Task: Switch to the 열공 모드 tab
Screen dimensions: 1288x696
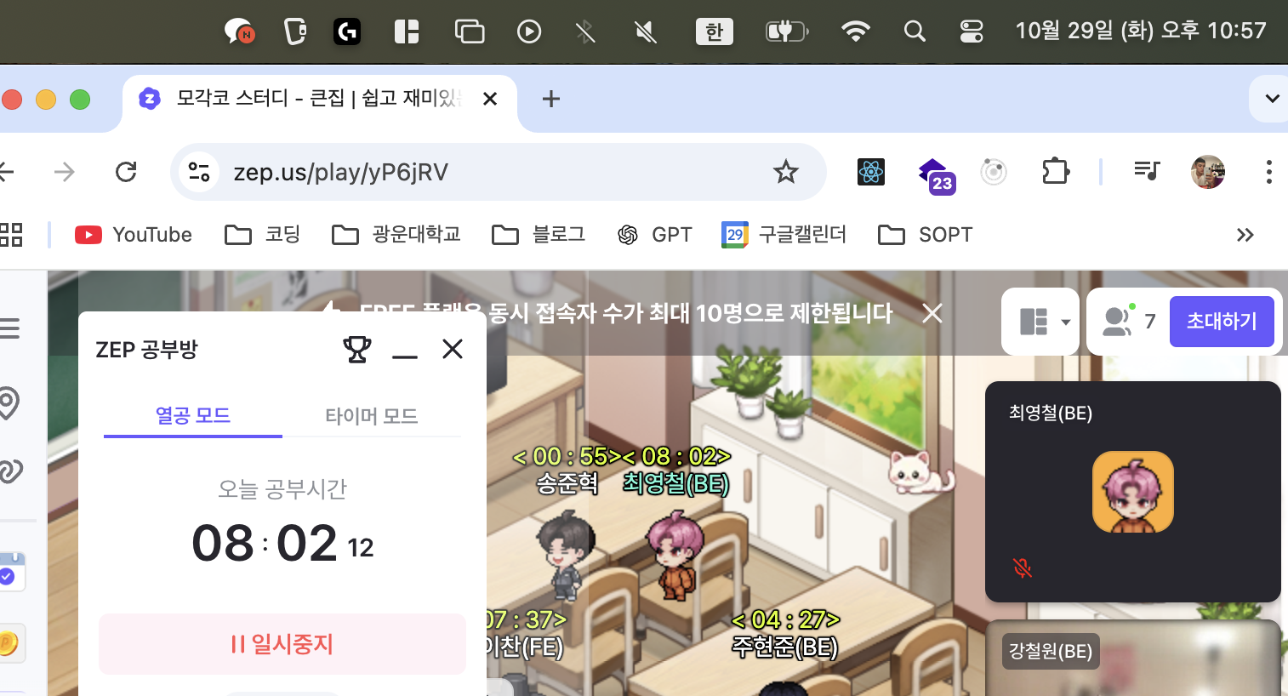Action: click(193, 416)
